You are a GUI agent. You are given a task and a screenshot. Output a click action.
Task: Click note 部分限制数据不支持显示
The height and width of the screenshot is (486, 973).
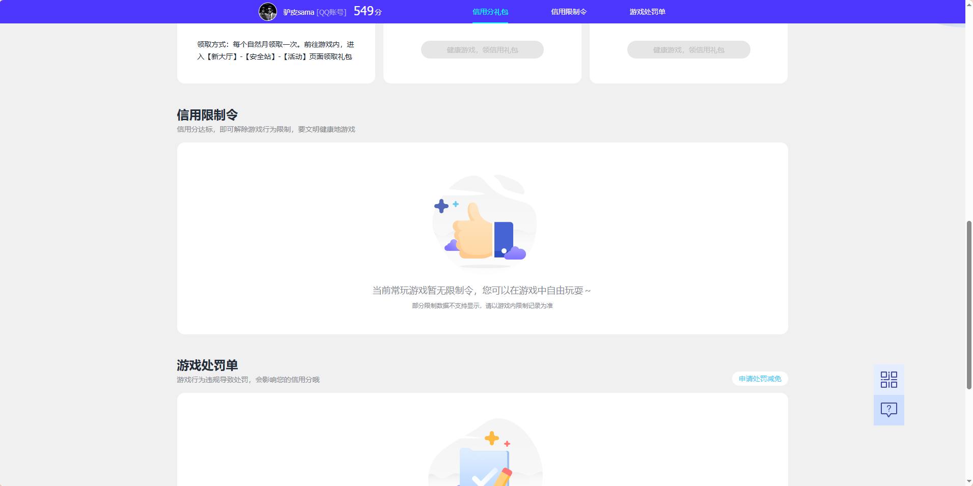pos(446,306)
